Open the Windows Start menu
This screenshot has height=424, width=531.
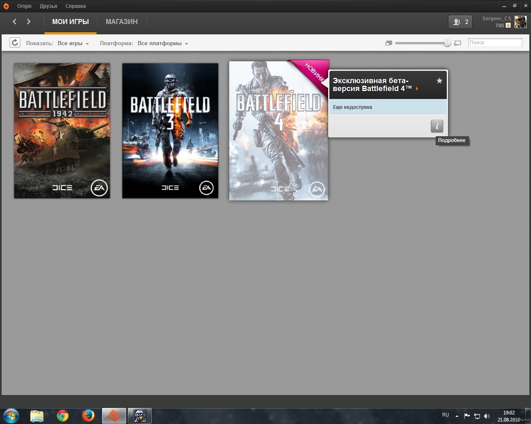tap(11, 416)
